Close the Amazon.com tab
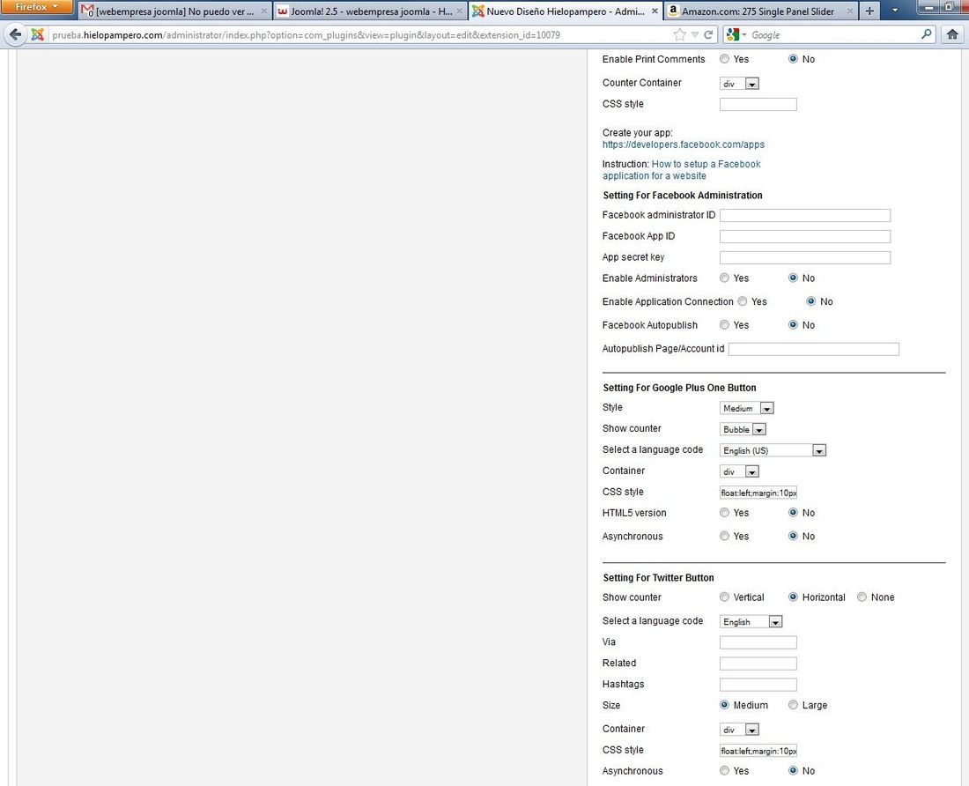 (850, 11)
